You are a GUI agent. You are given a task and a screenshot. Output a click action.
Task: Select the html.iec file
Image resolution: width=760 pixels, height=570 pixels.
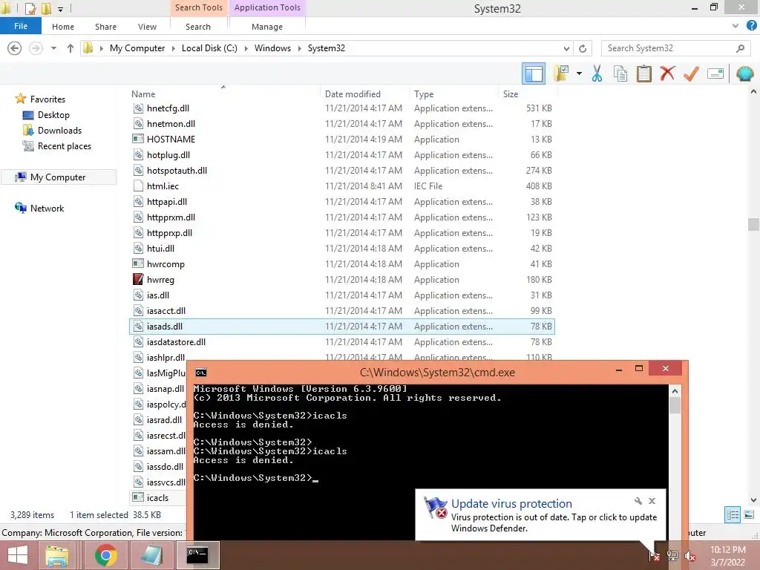(163, 186)
